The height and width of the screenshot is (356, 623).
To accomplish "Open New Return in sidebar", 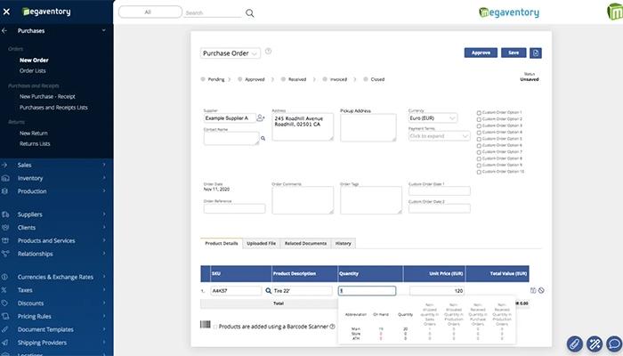I will coord(34,133).
